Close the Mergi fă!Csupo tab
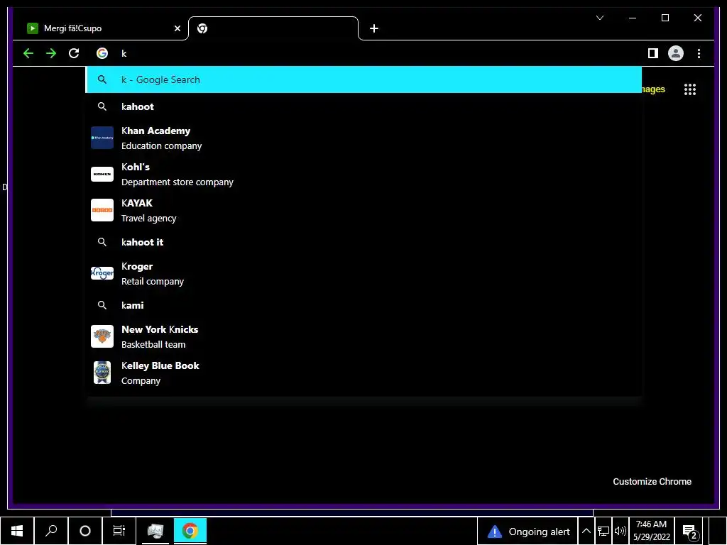Screen dimensions: 727x545 [177, 28]
